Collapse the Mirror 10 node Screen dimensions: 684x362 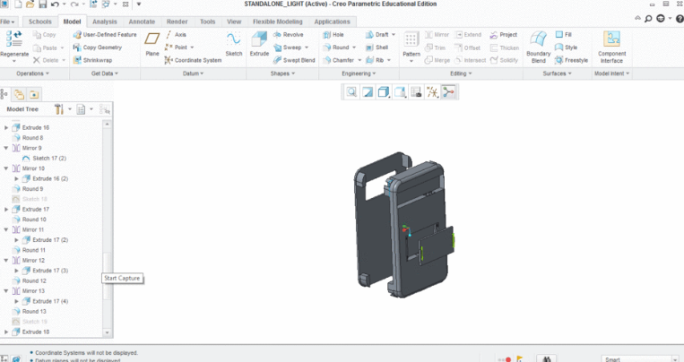(x=6, y=168)
